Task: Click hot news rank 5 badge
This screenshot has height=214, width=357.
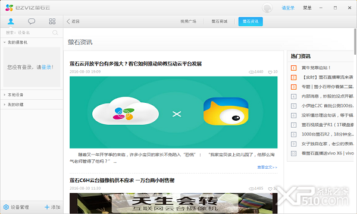Action: pyautogui.click(x=294, y=106)
